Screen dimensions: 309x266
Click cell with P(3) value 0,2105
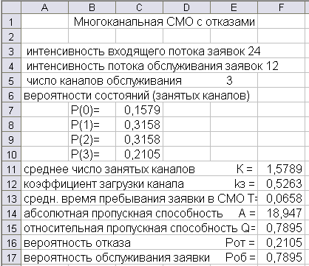[x=139, y=154]
